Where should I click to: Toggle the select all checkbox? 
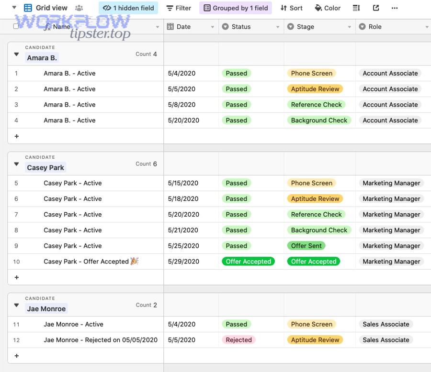16,26
